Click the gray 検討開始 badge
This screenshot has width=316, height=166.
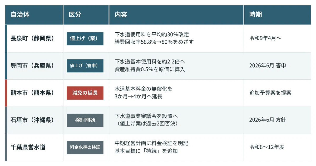point(85,120)
